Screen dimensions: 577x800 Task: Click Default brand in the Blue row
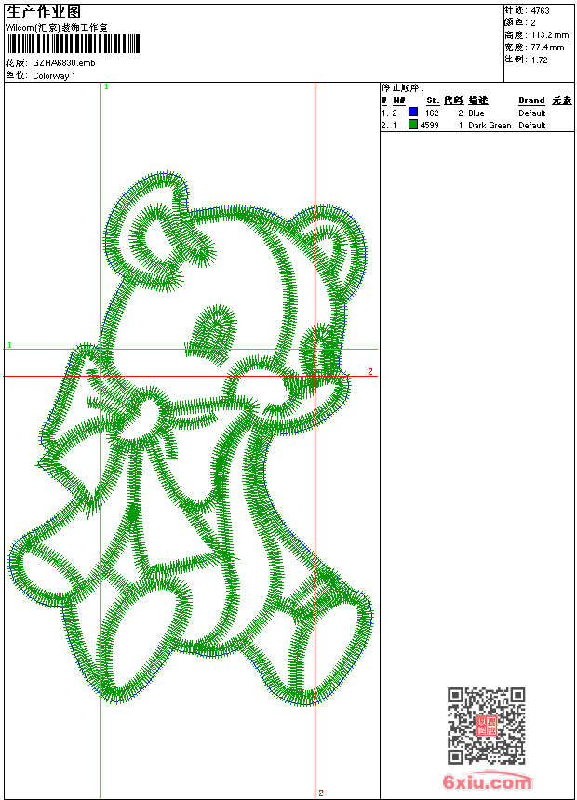click(532, 113)
